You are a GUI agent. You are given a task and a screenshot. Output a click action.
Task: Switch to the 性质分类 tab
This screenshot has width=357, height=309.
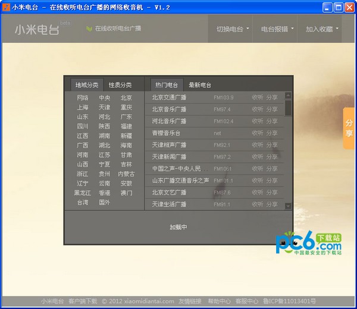point(120,85)
